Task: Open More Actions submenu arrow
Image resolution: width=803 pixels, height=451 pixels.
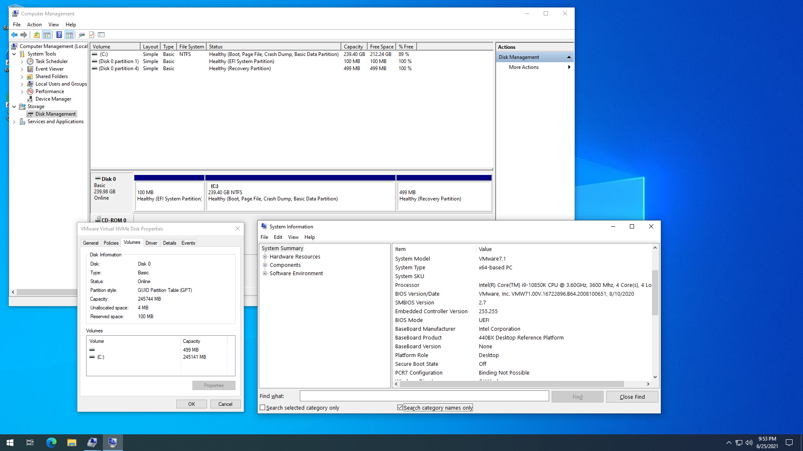Action: [569, 67]
